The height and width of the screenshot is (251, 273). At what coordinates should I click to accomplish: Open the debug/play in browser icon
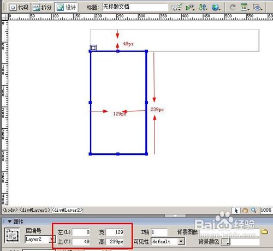[x=190, y=8]
